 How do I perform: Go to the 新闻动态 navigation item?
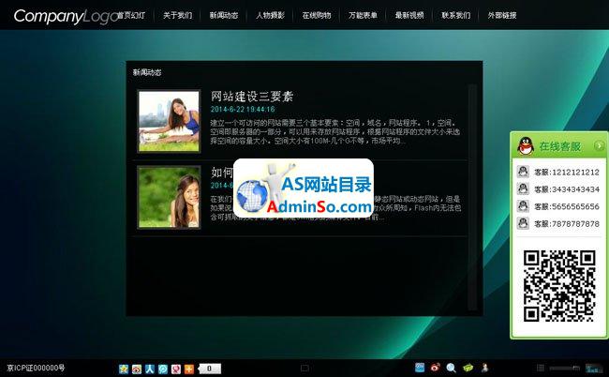tap(224, 15)
